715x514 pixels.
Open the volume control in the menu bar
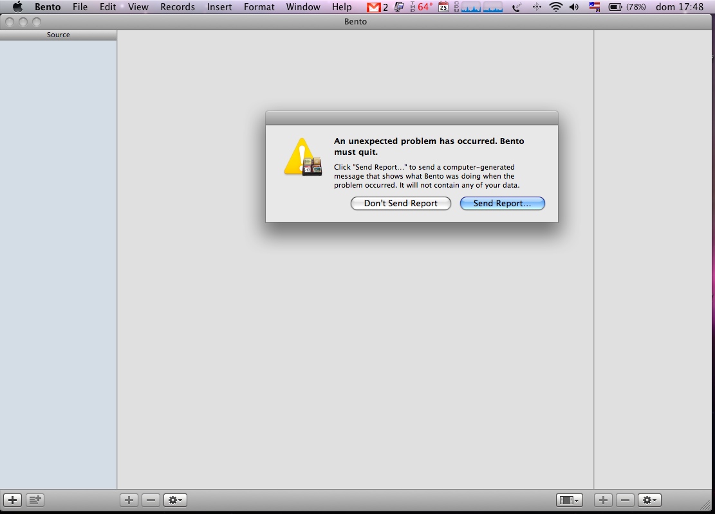tap(574, 7)
